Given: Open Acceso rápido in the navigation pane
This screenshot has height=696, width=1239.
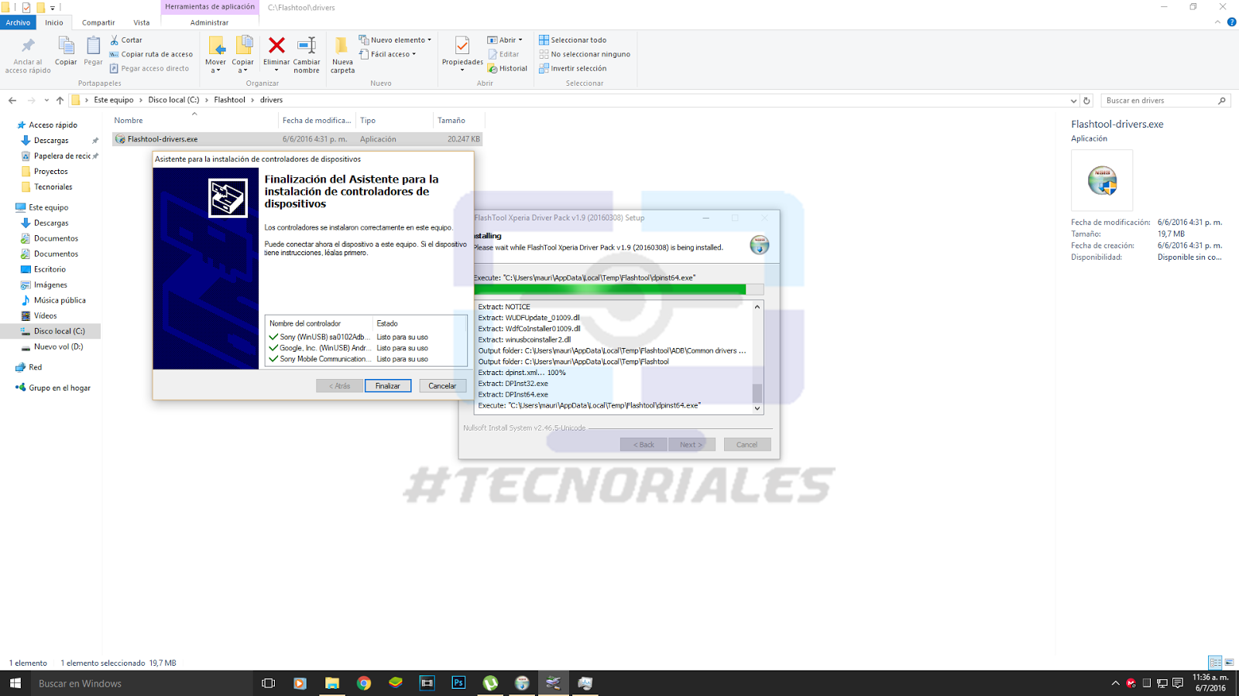Looking at the screenshot, I should [53, 125].
